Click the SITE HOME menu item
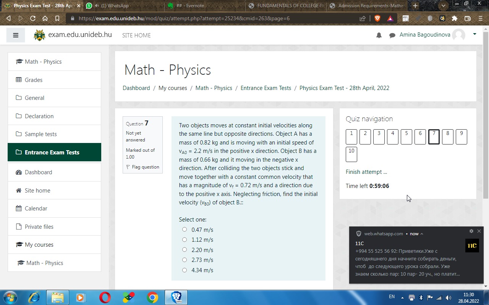This screenshot has width=489, height=305. click(136, 35)
